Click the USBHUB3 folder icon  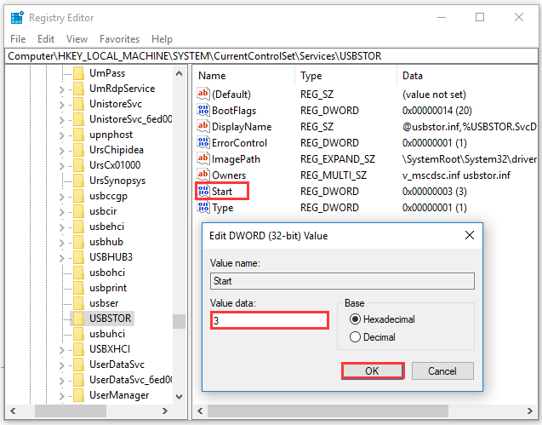(78, 257)
